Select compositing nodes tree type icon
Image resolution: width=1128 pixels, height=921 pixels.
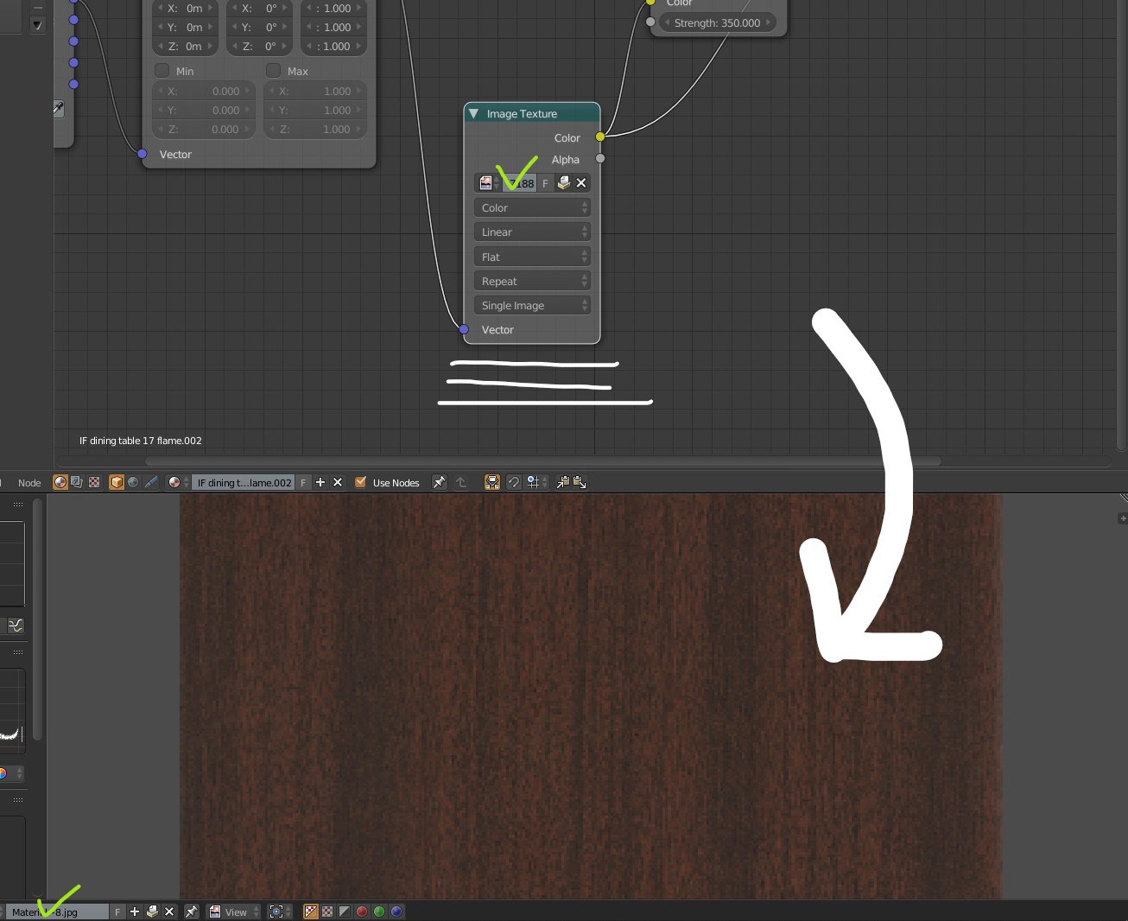coord(77,482)
